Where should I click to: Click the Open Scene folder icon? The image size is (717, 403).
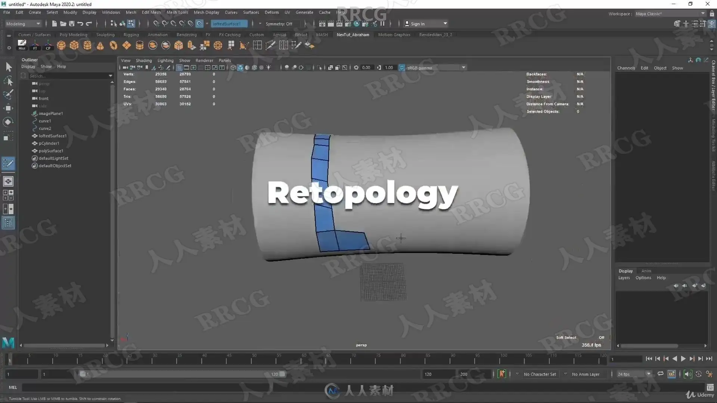pyautogui.click(x=63, y=24)
